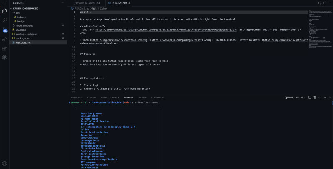Screen dimensions: 333x169
Task: Open terminal panel more actions ellipsis
Action: pyautogui.click(x=320, y=98)
